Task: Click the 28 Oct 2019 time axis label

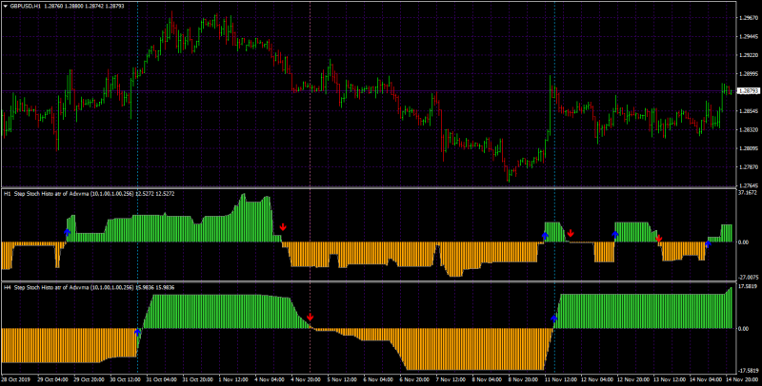Action: (x=15, y=379)
